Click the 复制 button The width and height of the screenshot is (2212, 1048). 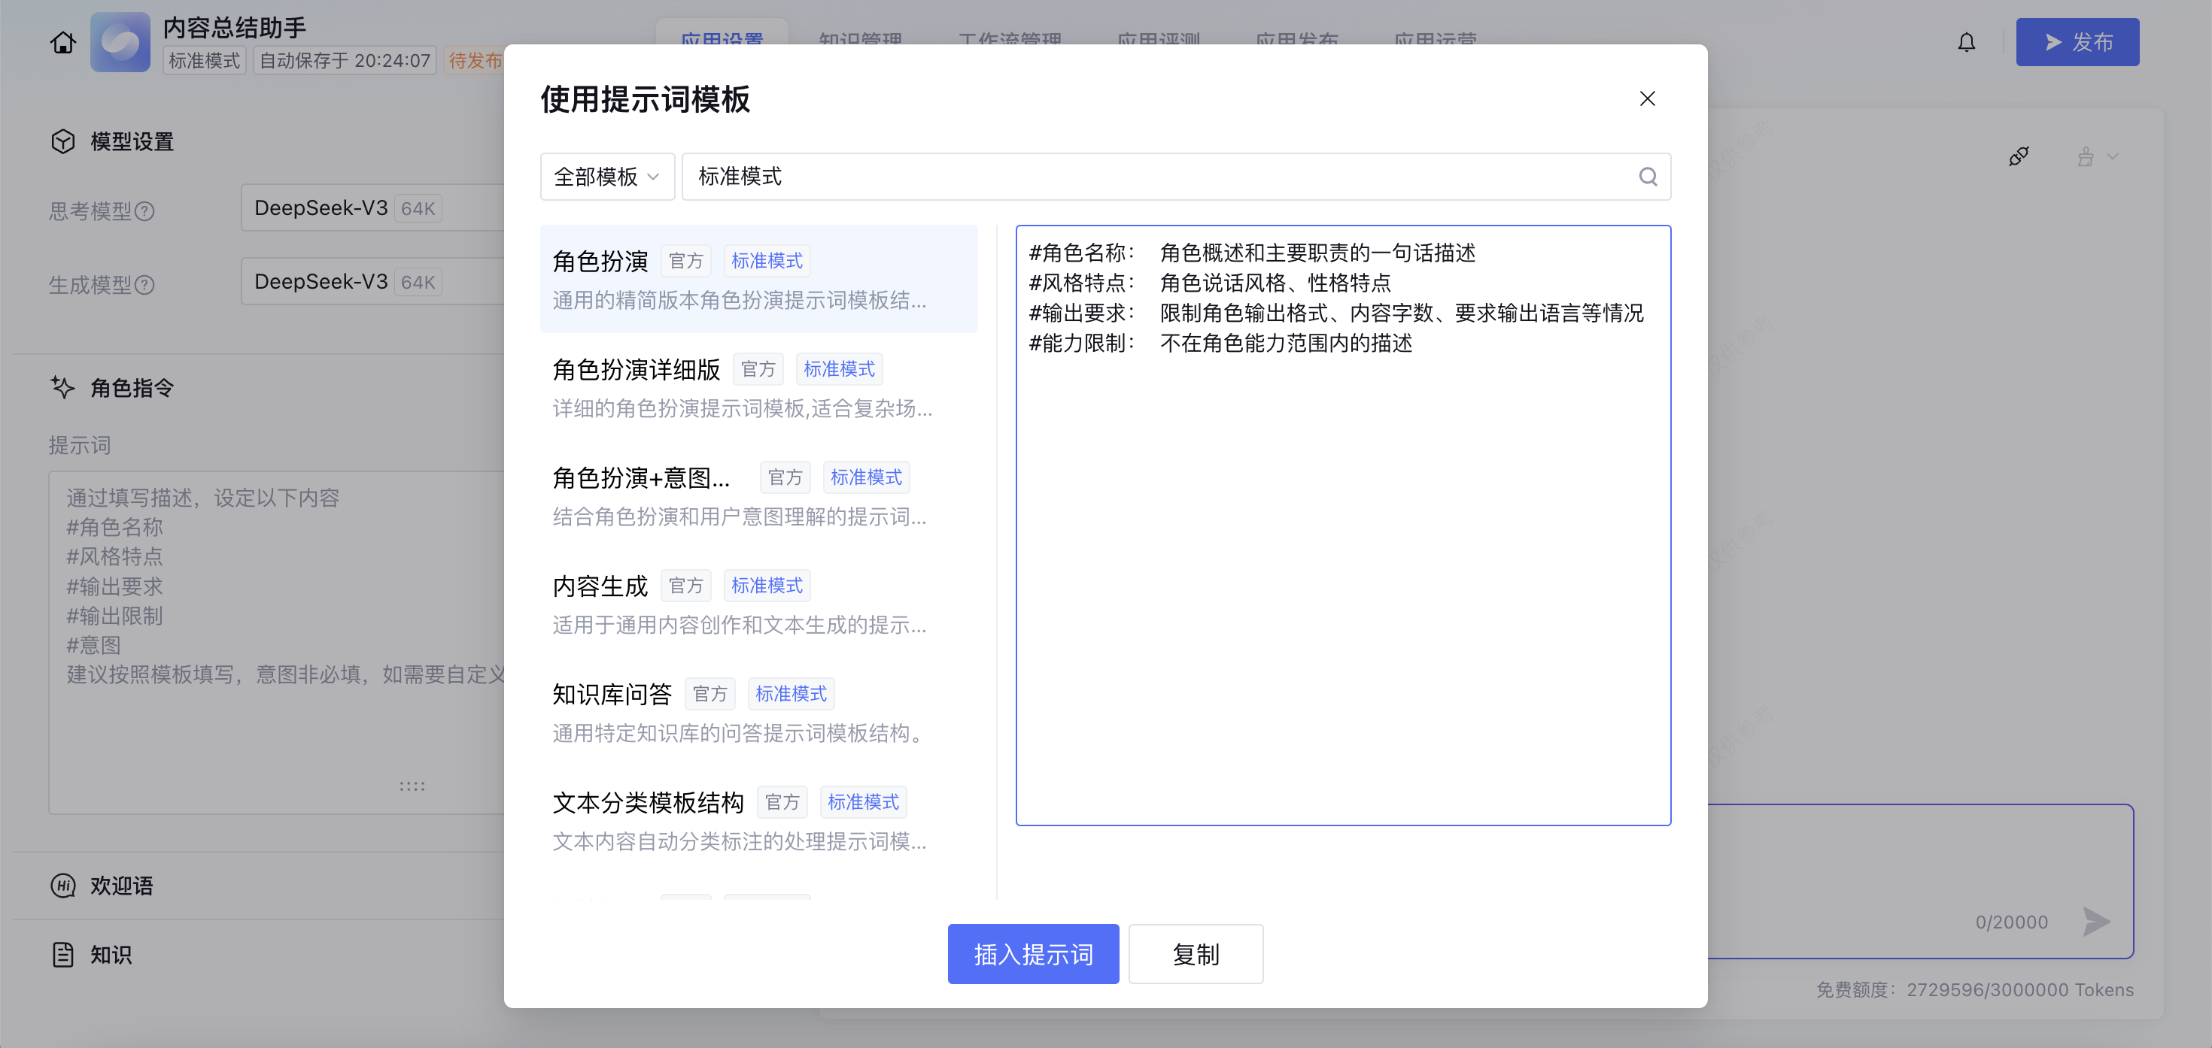click(1195, 953)
